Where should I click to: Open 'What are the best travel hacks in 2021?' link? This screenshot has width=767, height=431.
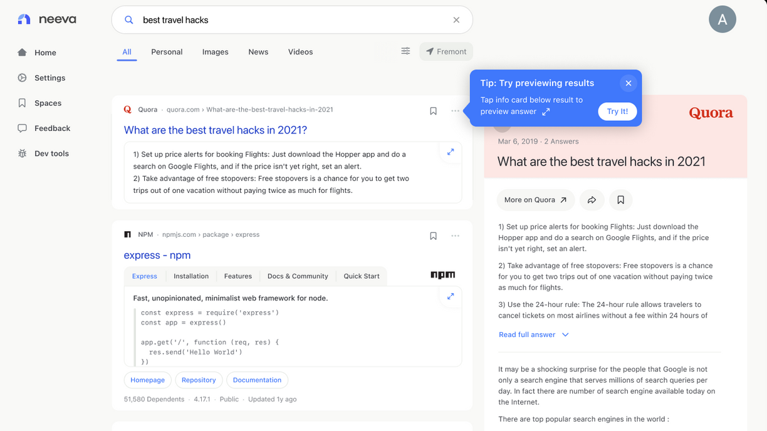coord(216,130)
